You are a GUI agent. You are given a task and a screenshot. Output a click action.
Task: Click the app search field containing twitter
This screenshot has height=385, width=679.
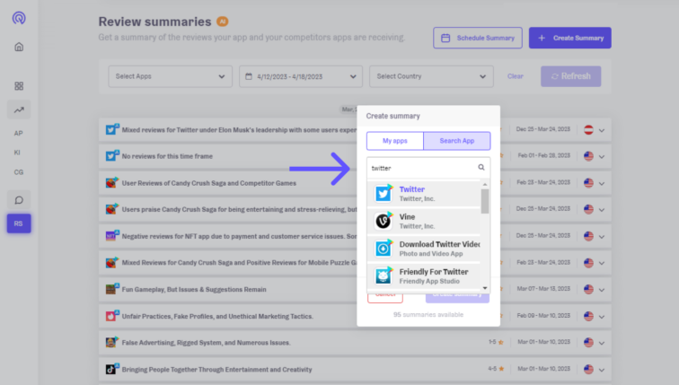tap(428, 168)
